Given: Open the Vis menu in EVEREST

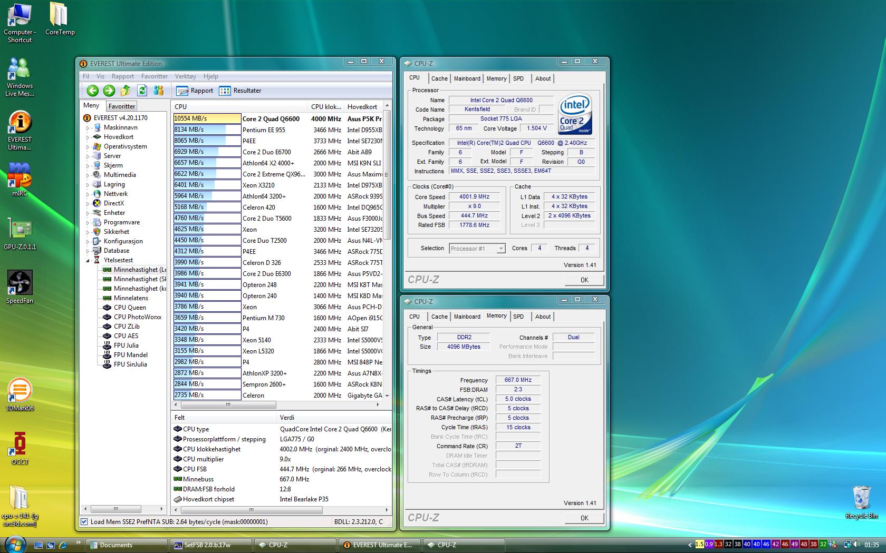Looking at the screenshot, I should point(100,76).
